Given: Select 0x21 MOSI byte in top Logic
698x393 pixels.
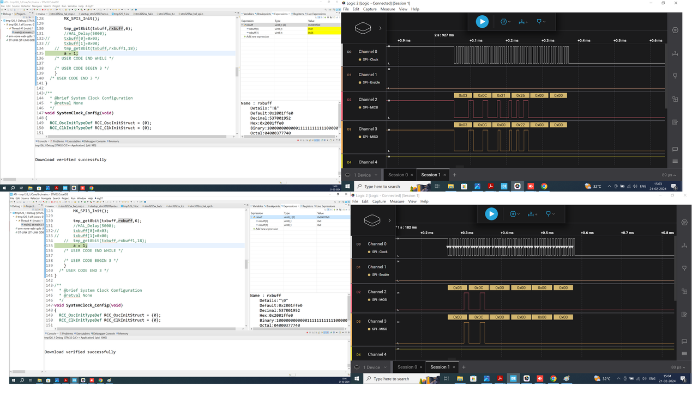Looking at the screenshot, I should [x=501, y=95].
